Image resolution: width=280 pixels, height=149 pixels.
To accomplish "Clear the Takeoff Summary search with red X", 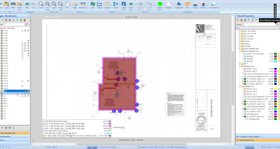I will point(278,24).
